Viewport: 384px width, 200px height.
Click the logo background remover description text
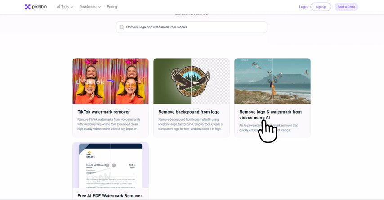pyautogui.click(x=190, y=124)
